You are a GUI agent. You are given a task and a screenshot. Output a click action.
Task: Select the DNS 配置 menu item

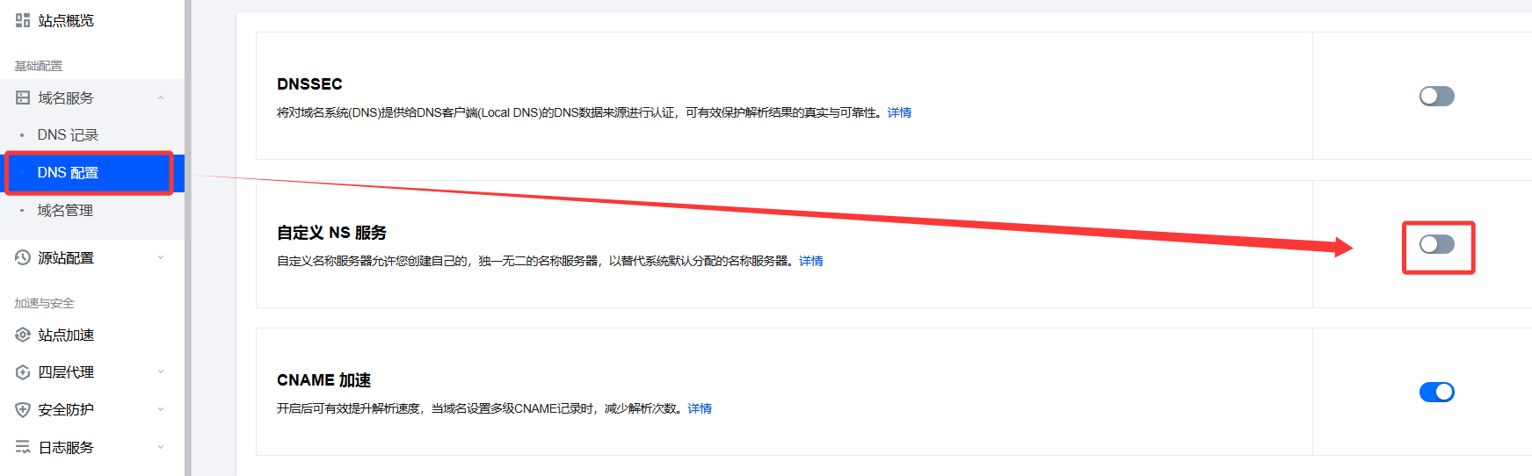point(68,172)
